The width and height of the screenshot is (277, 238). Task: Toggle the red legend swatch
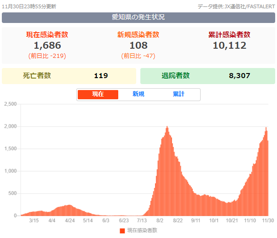tap(122, 231)
